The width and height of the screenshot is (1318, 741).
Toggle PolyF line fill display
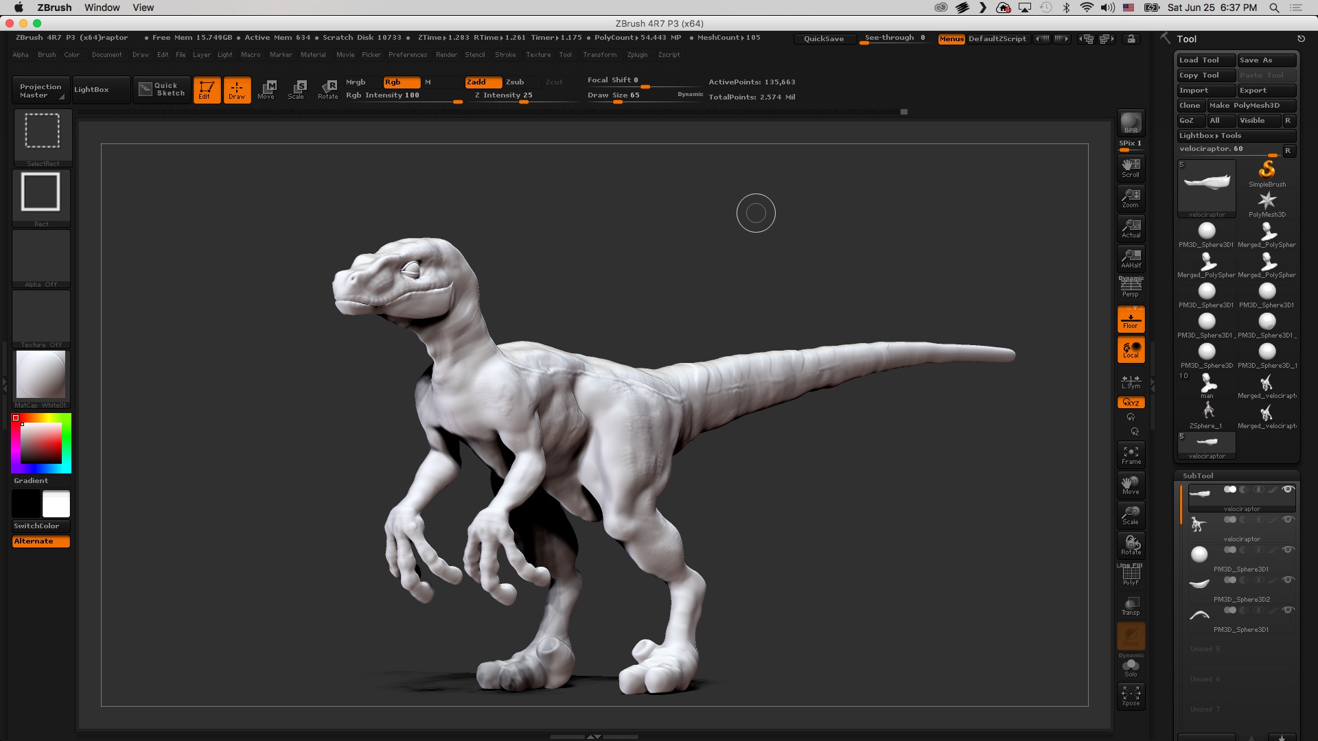tap(1131, 575)
